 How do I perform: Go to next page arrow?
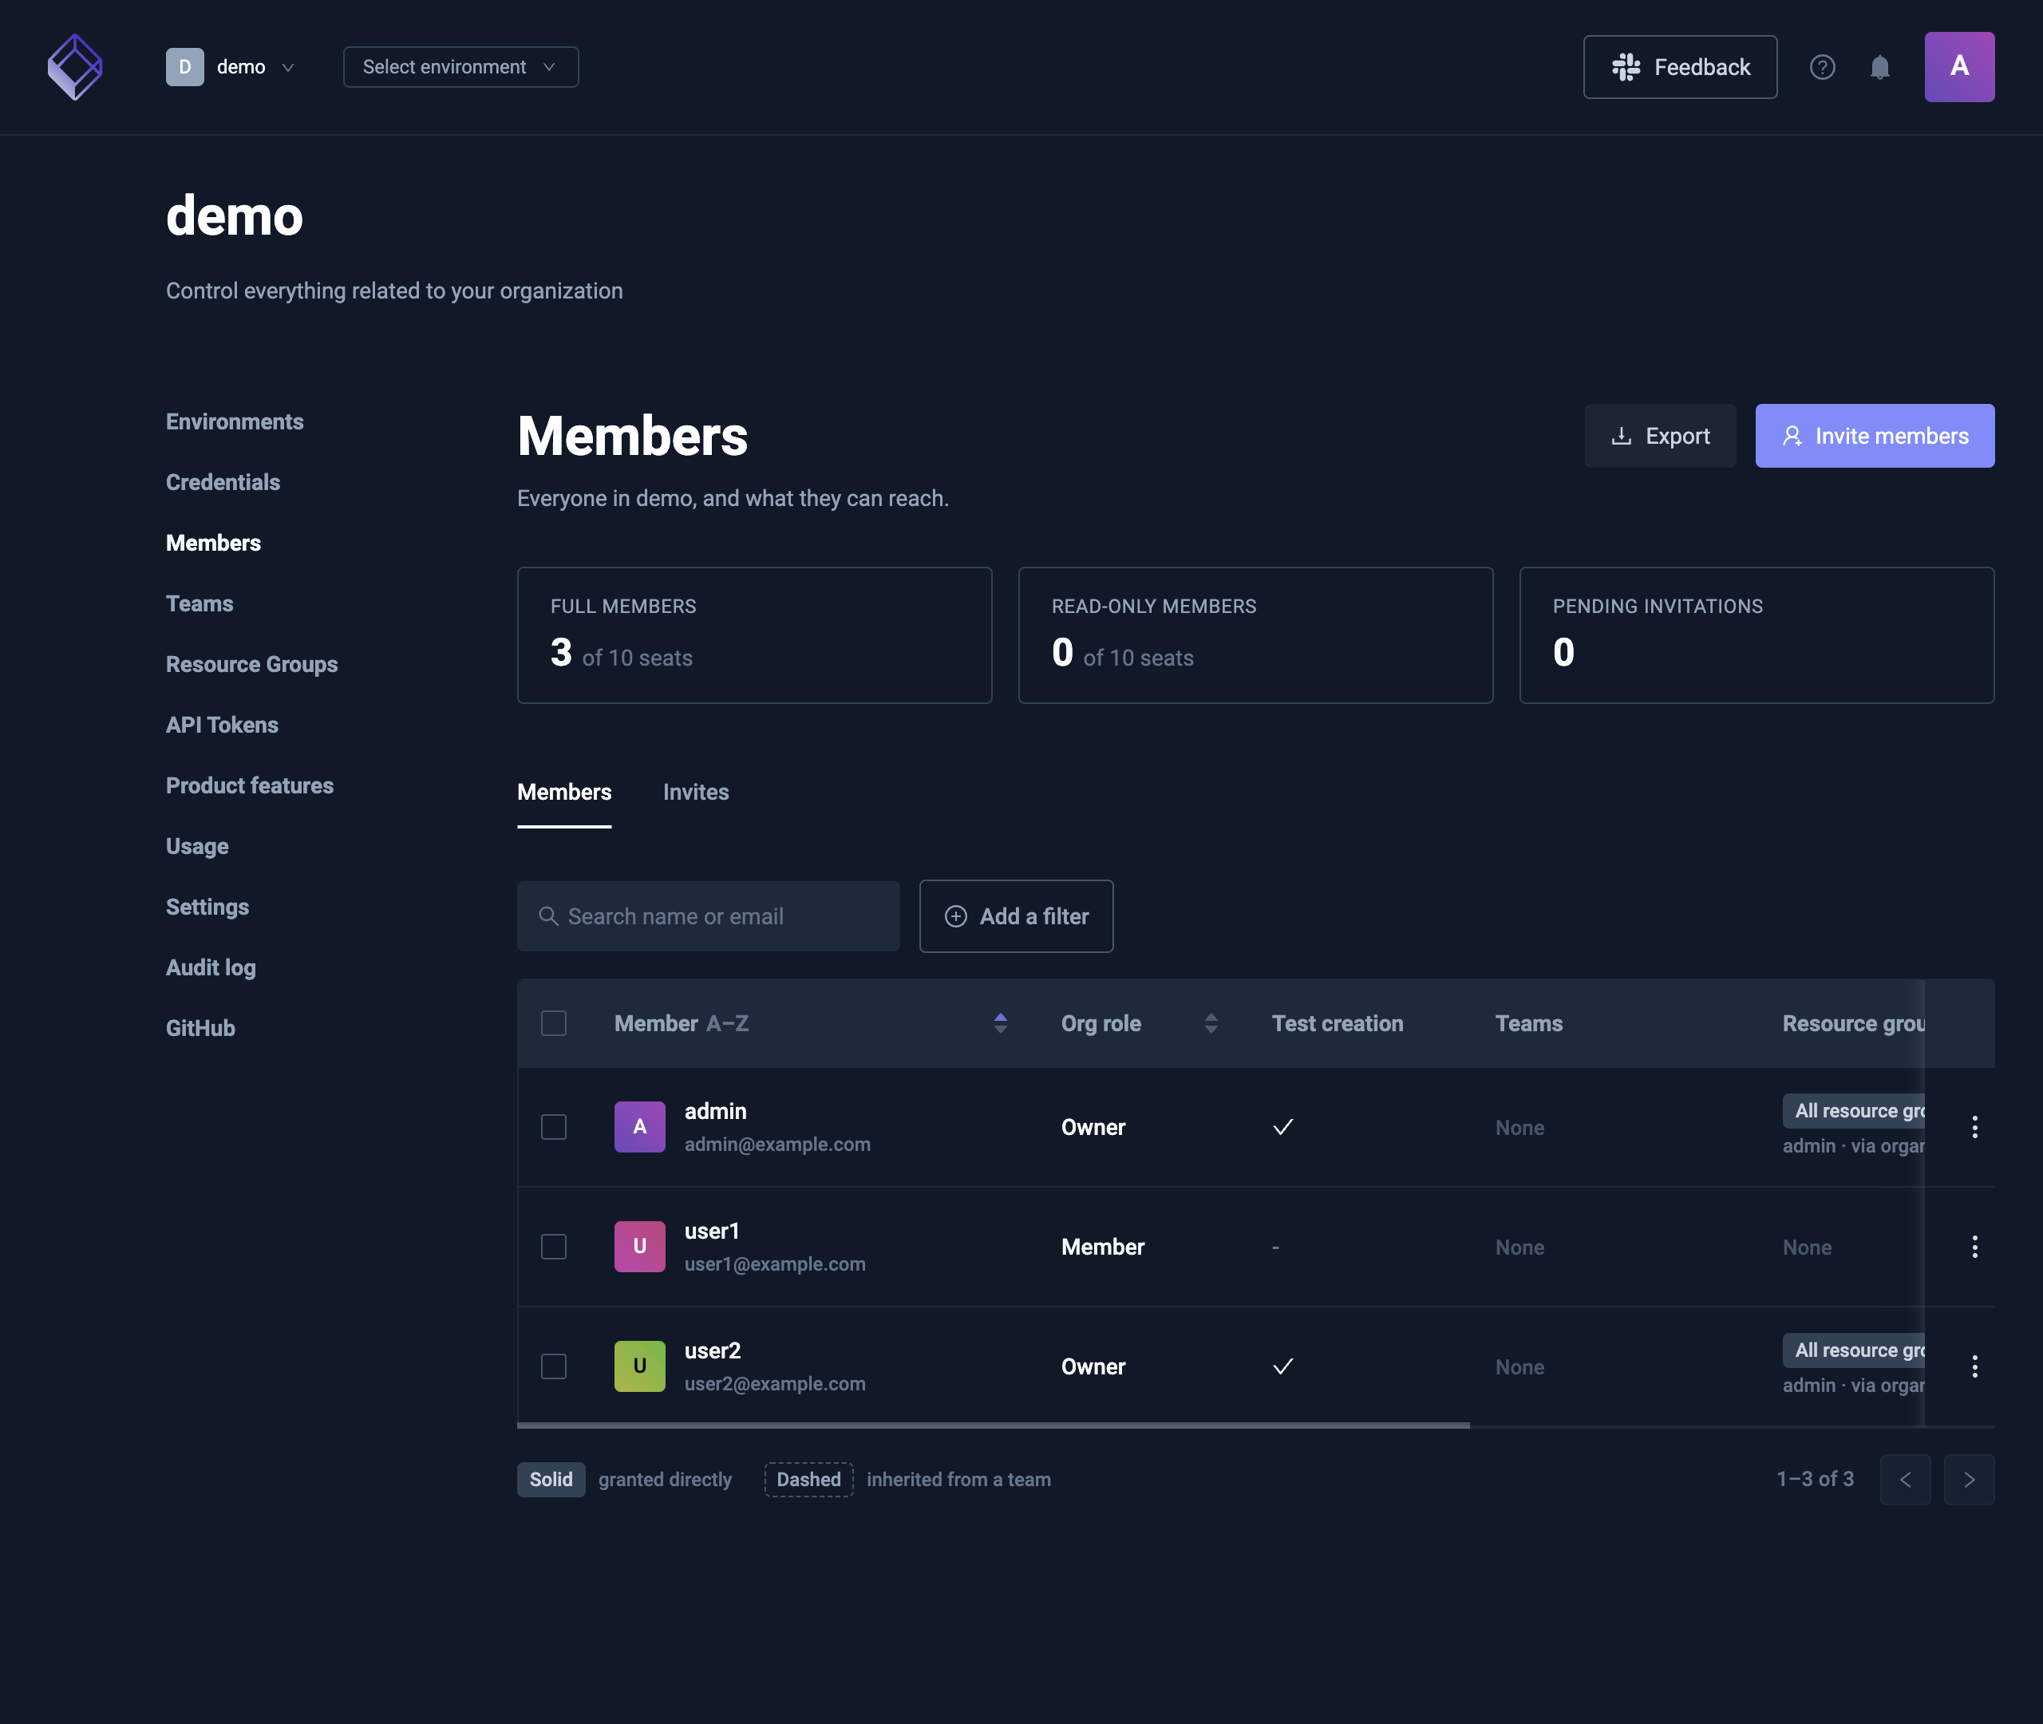pyautogui.click(x=1969, y=1479)
